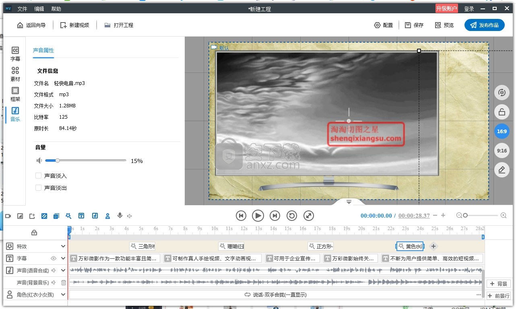Collapse the 声音(语音合成) track chevron
Image resolution: width=516 pixels, height=309 pixels.
coord(63,270)
